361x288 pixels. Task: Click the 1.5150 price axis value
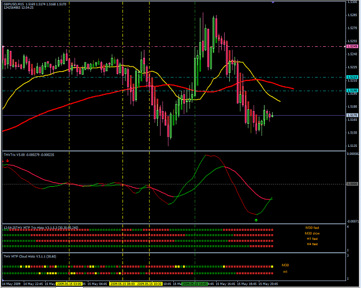tap(352, 133)
